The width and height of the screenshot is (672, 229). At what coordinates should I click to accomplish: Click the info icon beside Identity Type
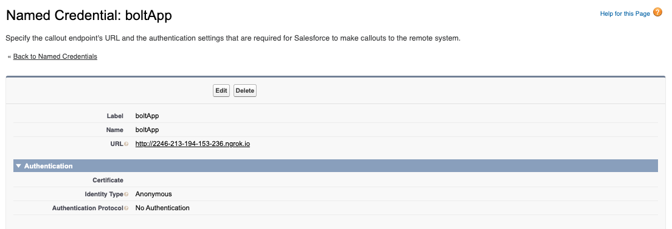tap(126, 194)
